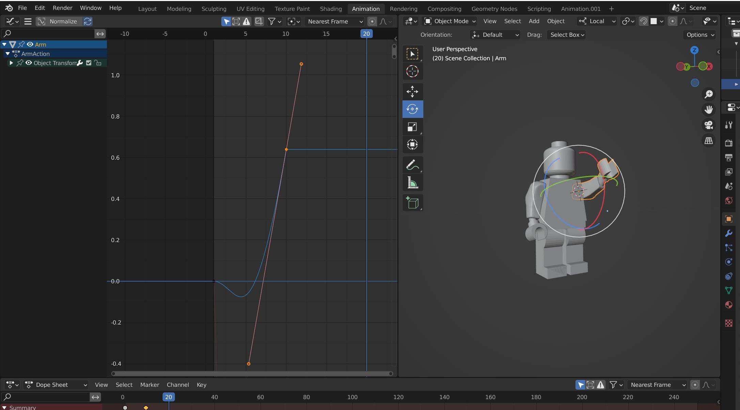Image resolution: width=740 pixels, height=410 pixels.
Task: Click the white color swatch near the snapping controls
Action: [654, 21]
